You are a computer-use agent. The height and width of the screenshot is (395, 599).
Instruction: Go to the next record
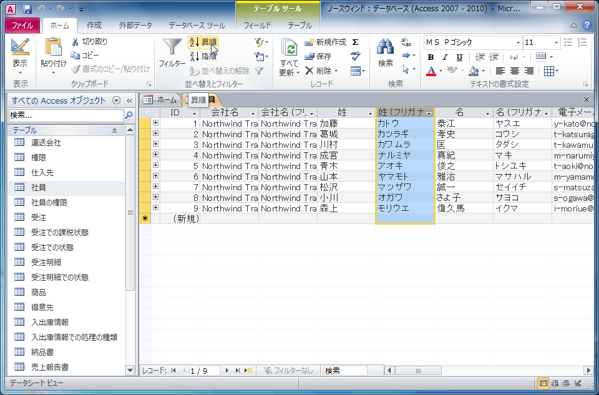[x=226, y=370]
